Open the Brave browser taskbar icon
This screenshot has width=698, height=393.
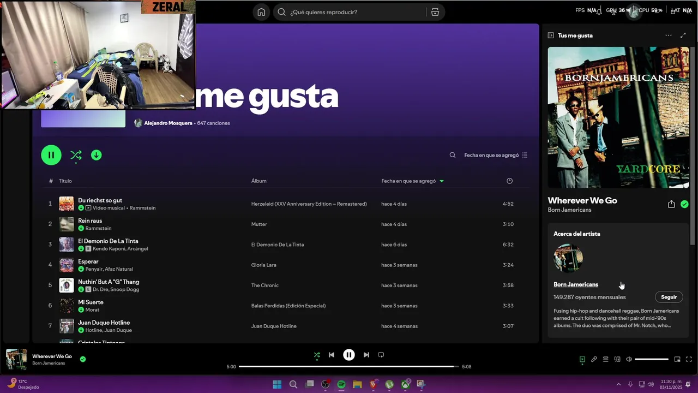[x=374, y=384]
